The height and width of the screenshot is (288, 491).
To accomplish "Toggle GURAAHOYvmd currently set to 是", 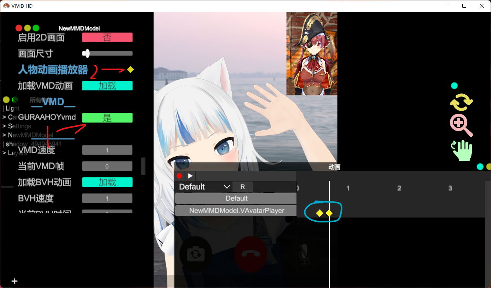I will 107,118.
